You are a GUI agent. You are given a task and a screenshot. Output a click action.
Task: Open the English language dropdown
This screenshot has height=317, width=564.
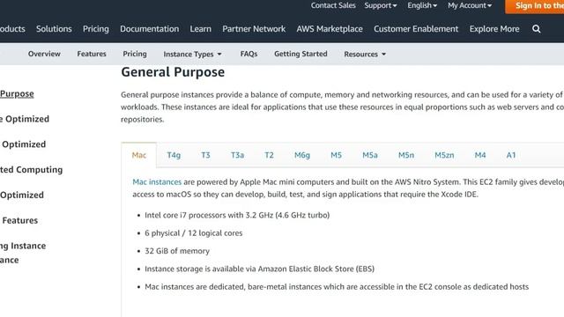pyautogui.click(x=422, y=5)
